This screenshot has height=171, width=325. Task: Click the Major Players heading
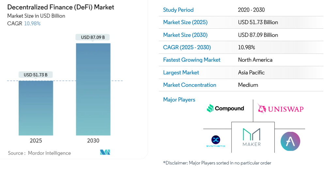tap(179, 100)
